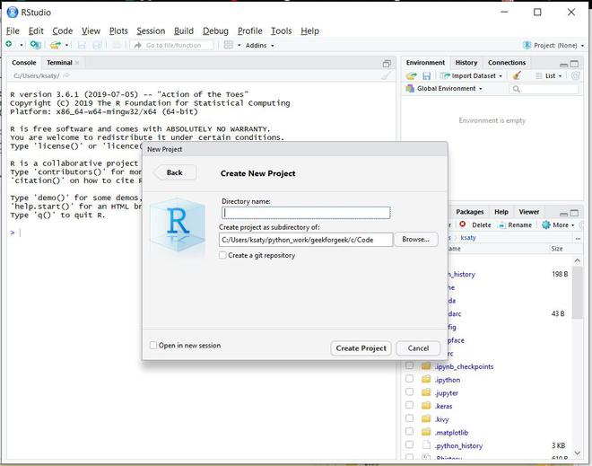Maximize the Console pane
This screenshot has height=466, width=592.
387,64
